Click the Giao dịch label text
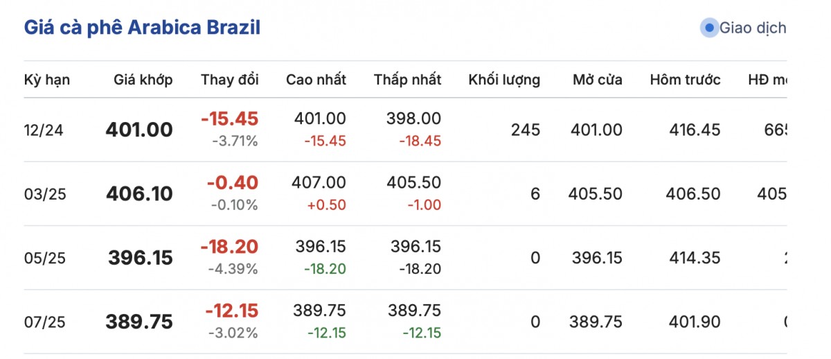 pyautogui.click(x=753, y=28)
